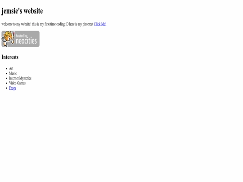
Task: Click the cat mascot on the neocities badge
Action: pos(8,37)
